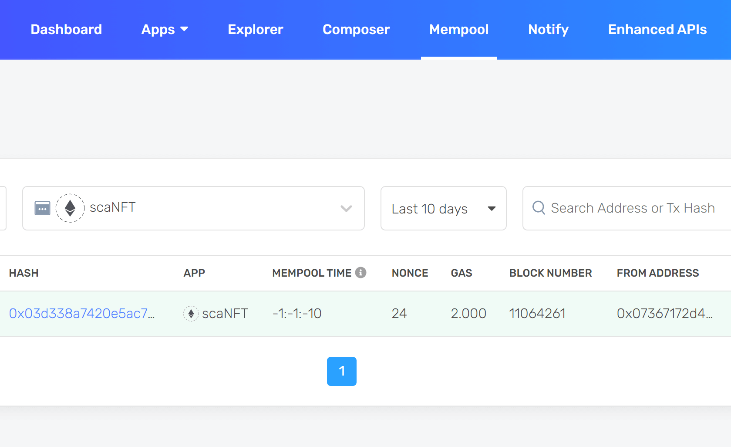Click the Nonce column header
Screen dimensions: 731x447
[x=410, y=273]
